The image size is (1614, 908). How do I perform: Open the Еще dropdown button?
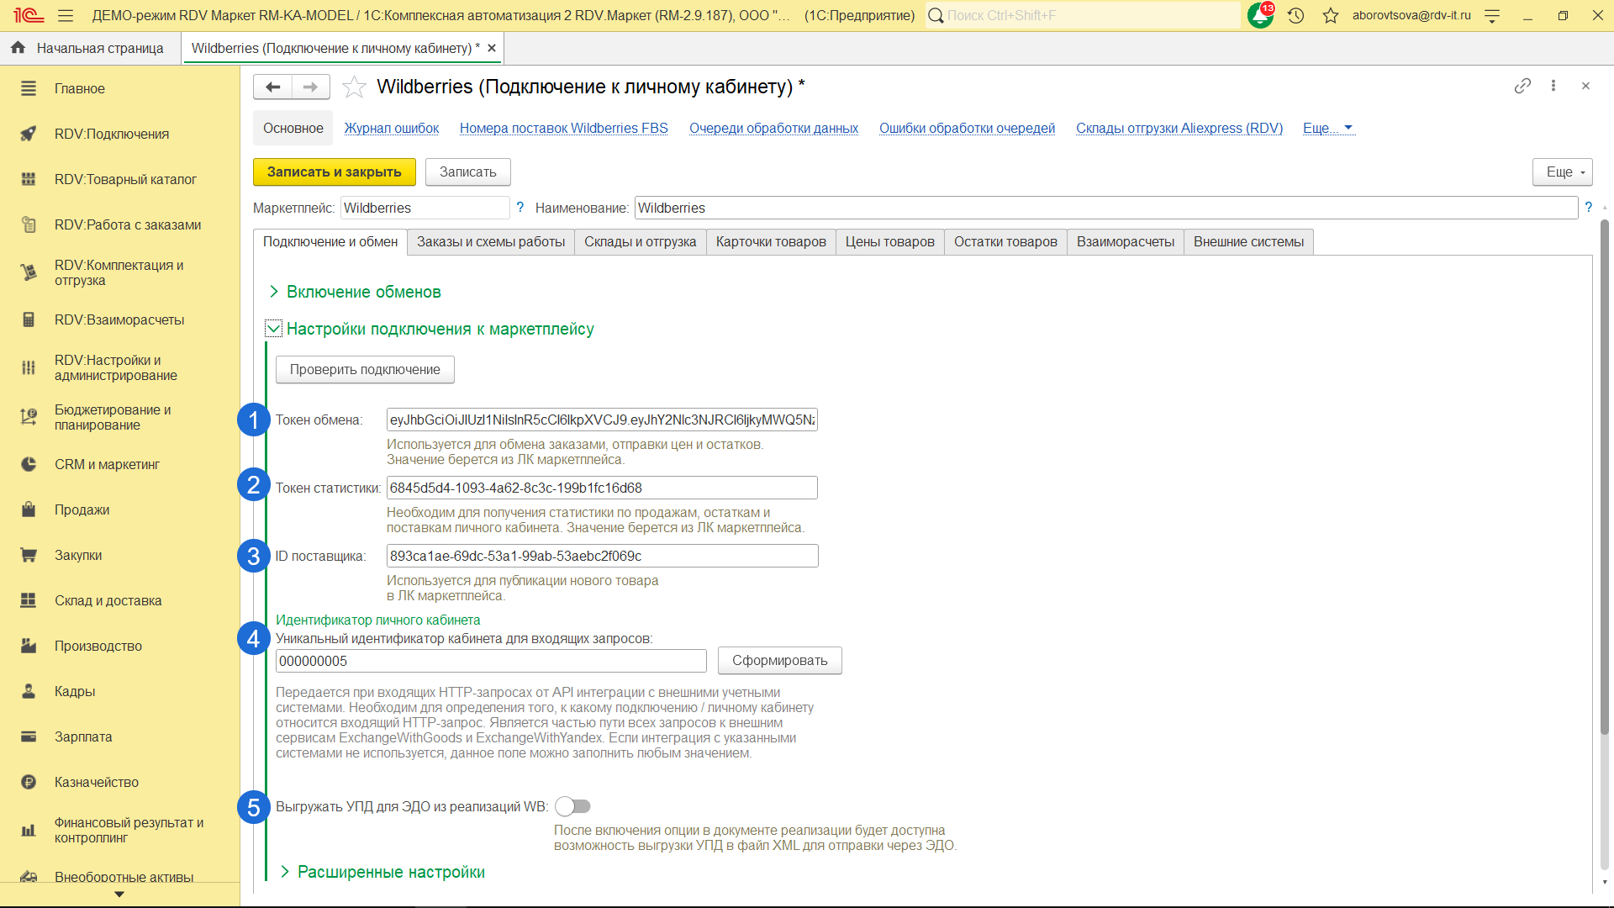(x=1562, y=172)
